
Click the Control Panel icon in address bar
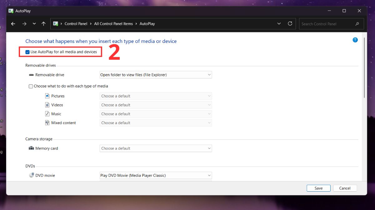tap(56, 24)
